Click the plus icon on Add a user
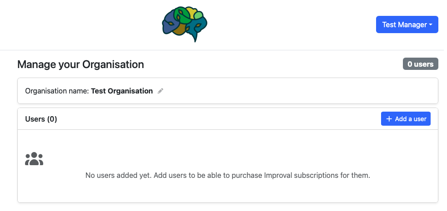Screen dimensions: 447x211 tap(389, 119)
